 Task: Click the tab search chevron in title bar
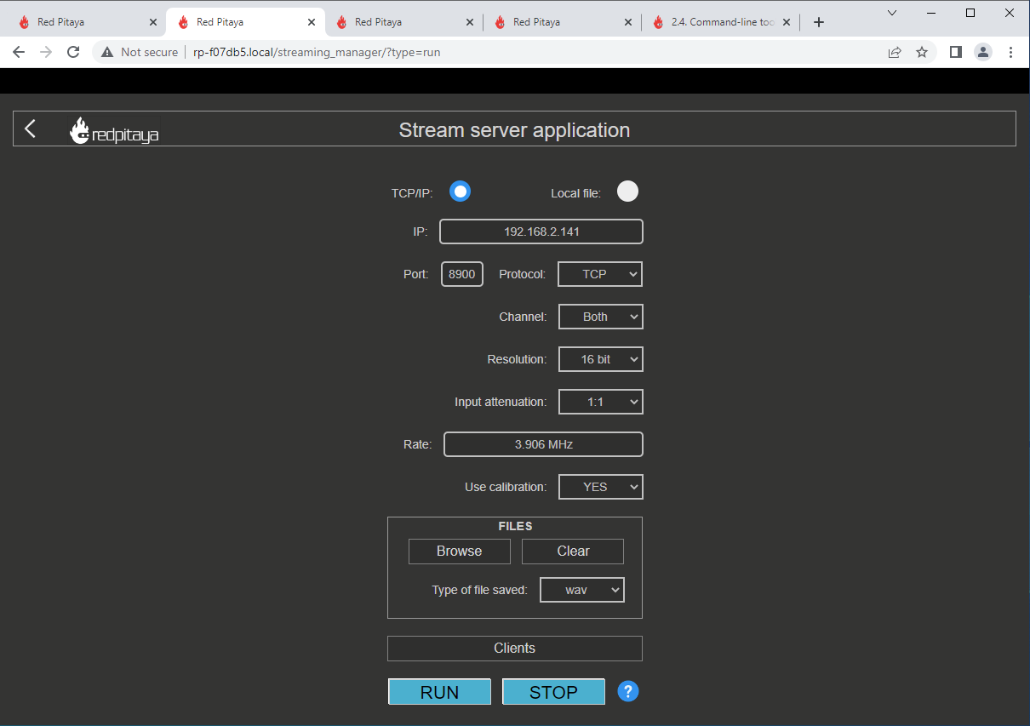click(892, 13)
